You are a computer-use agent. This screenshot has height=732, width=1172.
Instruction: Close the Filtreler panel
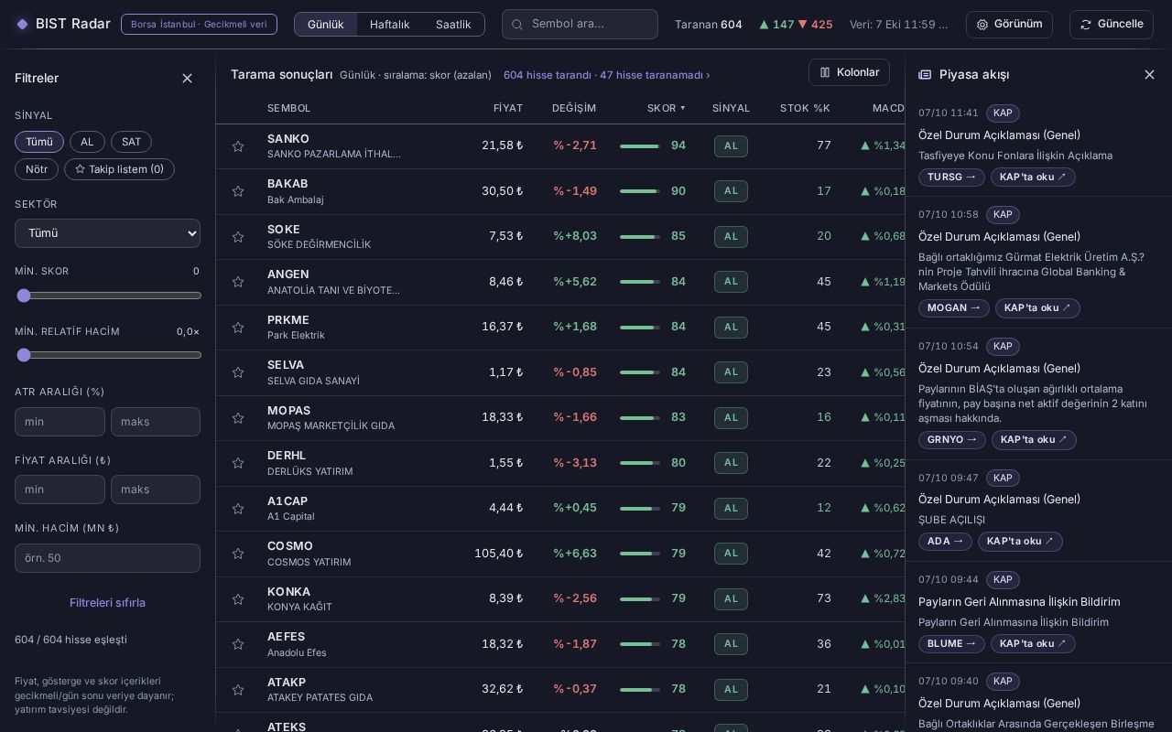(x=187, y=79)
